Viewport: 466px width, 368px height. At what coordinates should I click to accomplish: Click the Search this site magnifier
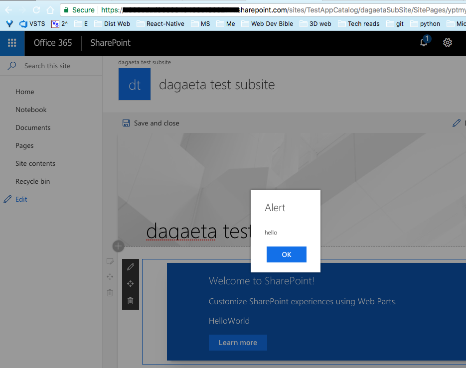11,66
